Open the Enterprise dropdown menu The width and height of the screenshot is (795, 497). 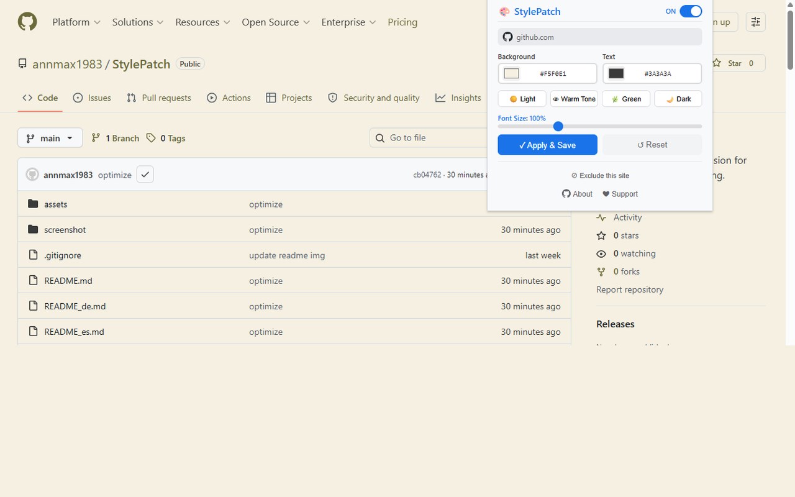pyautogui.click(x=348, y=22)
